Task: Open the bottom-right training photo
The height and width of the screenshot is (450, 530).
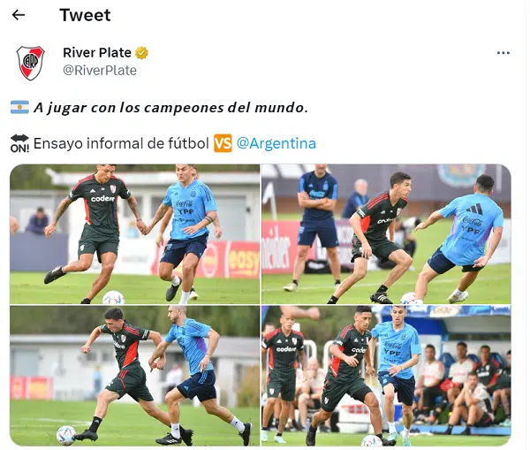Action: (386, 376)
